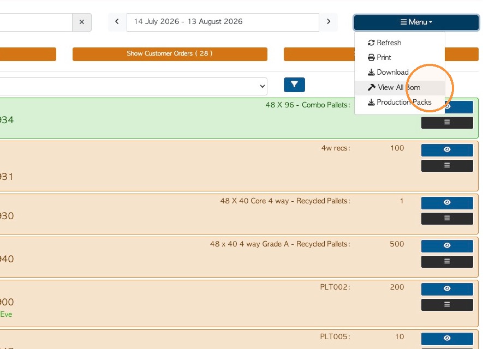
Task: Go to next date range arrow
Action: click(x=329, y=22)
